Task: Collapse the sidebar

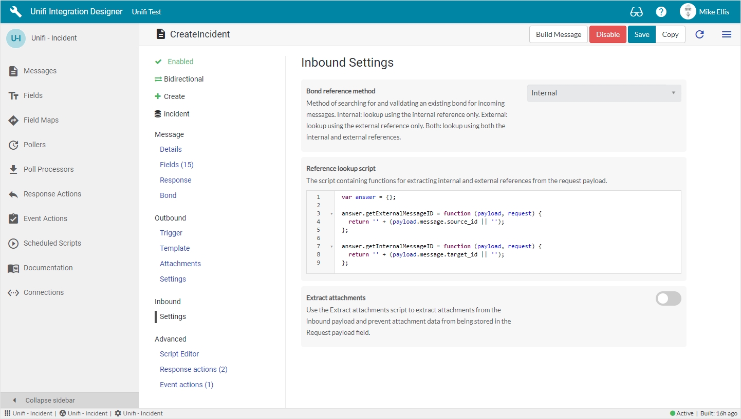Action: point(50,400)
